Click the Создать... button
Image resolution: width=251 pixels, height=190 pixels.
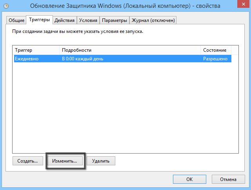(x=28, y=161)
